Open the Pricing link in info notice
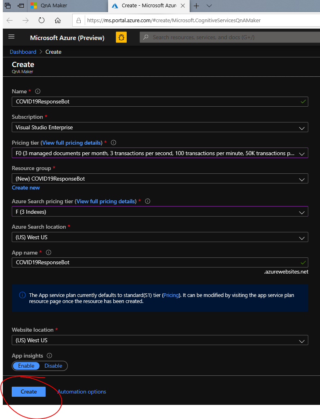Screen dimensions: 320x419 171,295
